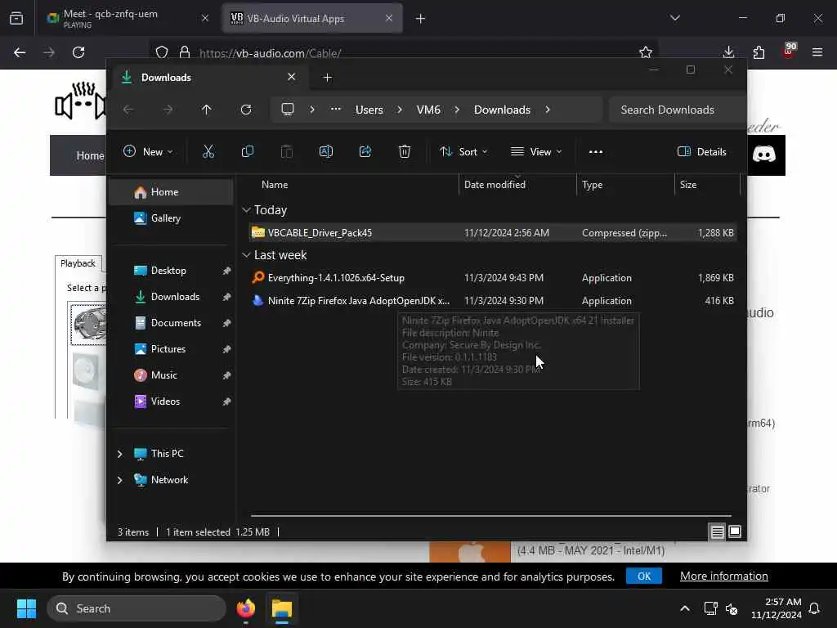
Task: Select Everything-1.4.1.1026.x64-Setup file
Action: pyautogui.click(x=493, y=278)
